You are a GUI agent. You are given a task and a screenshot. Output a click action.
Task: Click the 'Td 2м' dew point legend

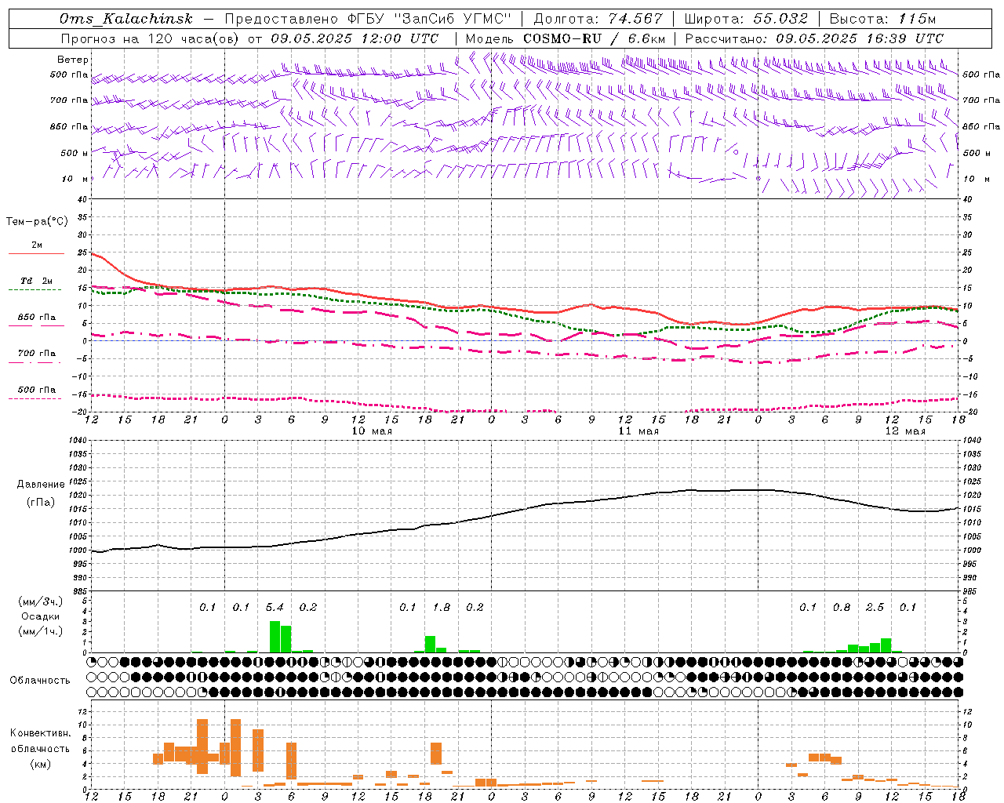[36, 281]
